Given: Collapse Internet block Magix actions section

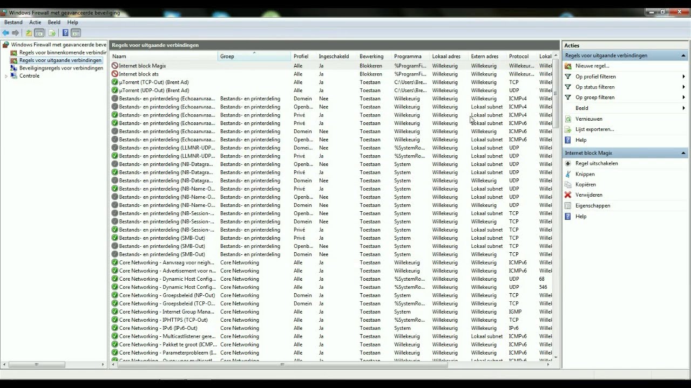Looking at the screenshot, I should click(x=683, y=153).
